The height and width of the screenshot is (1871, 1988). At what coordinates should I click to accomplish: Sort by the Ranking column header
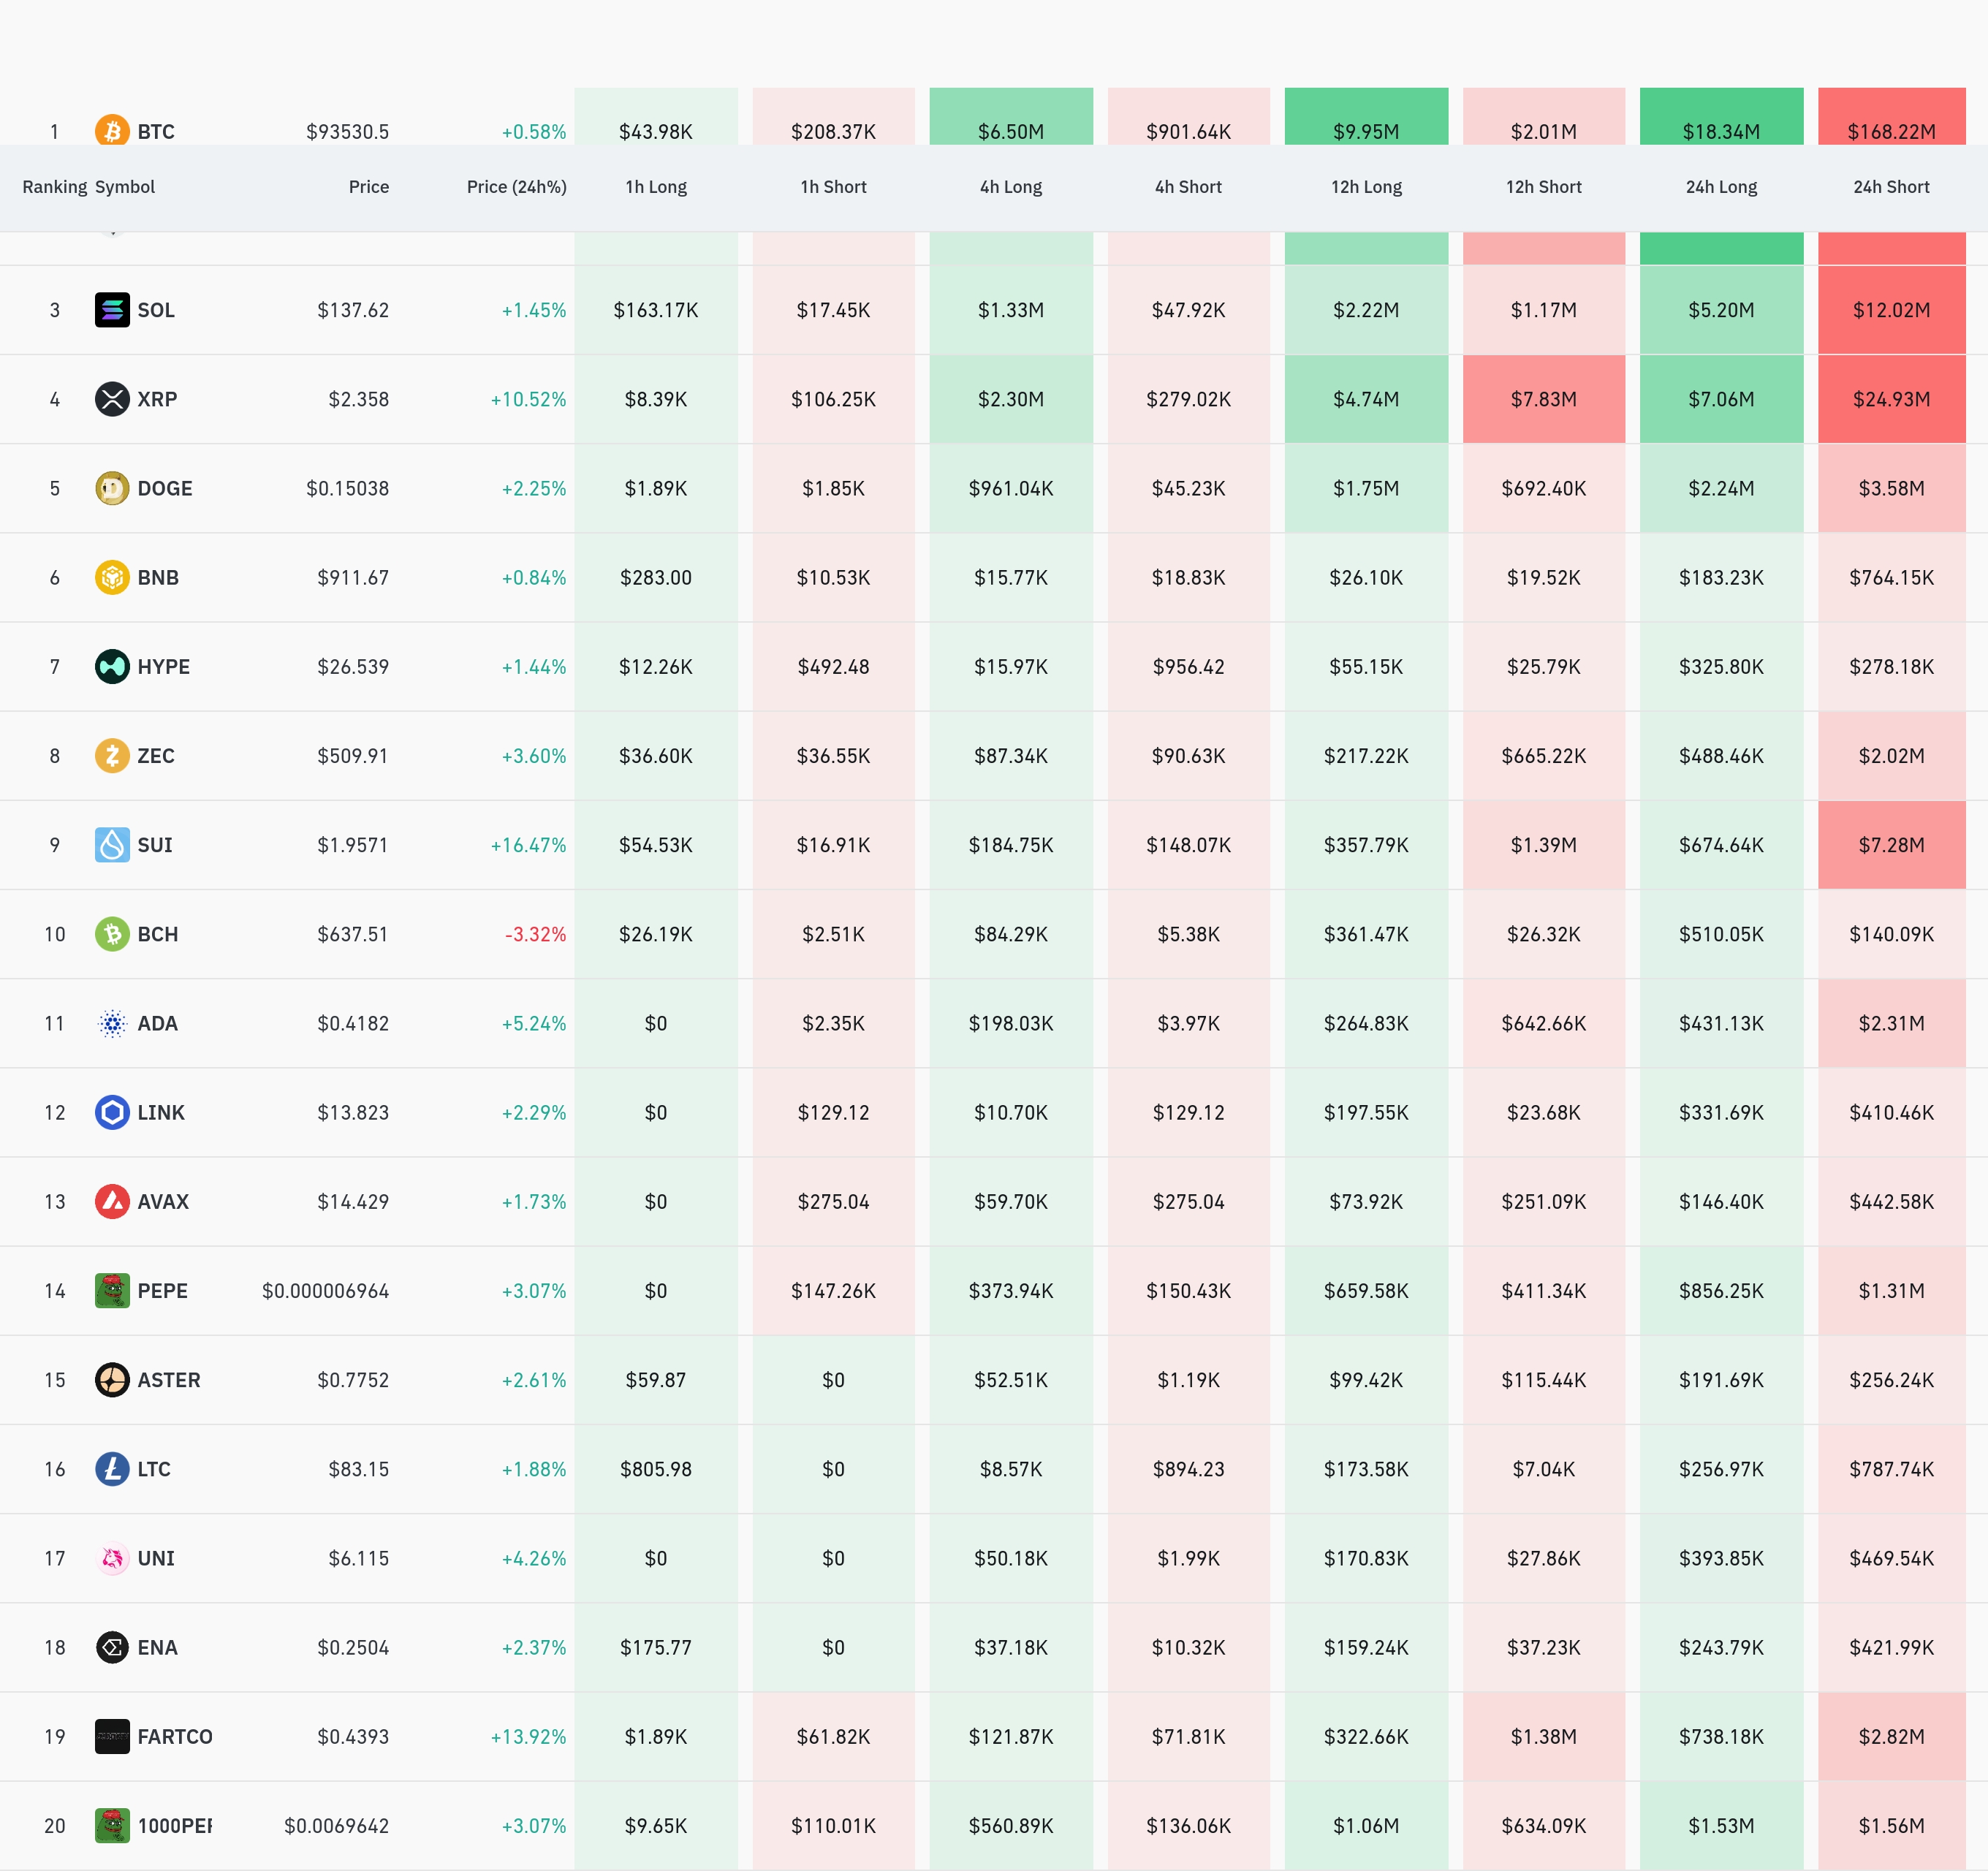point(54,187)
